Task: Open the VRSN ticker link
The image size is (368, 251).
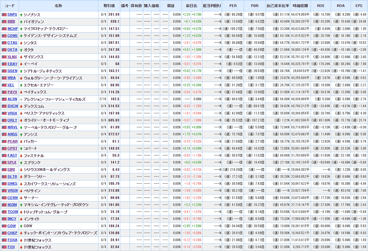Action: pyautogui.click(x=13, y=191)
